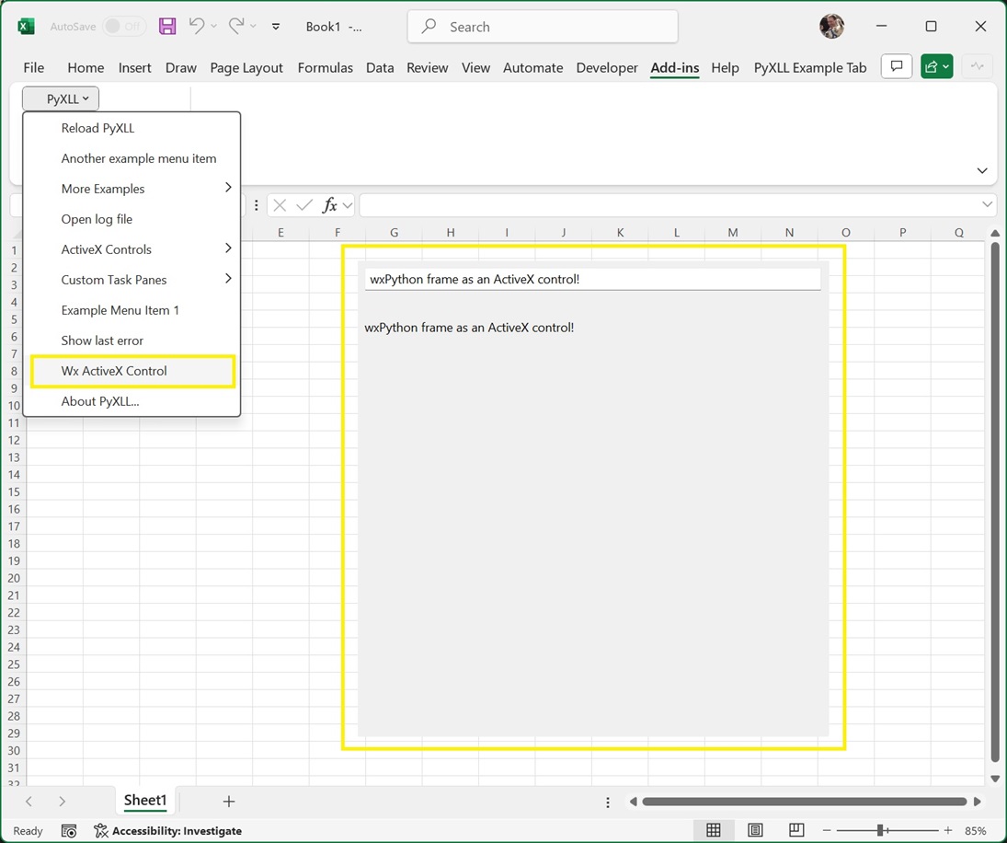The height and width of the screenshot is (843, 1007).
Task: Toggle the AutoSave switch
Action: tap(124, 27)
